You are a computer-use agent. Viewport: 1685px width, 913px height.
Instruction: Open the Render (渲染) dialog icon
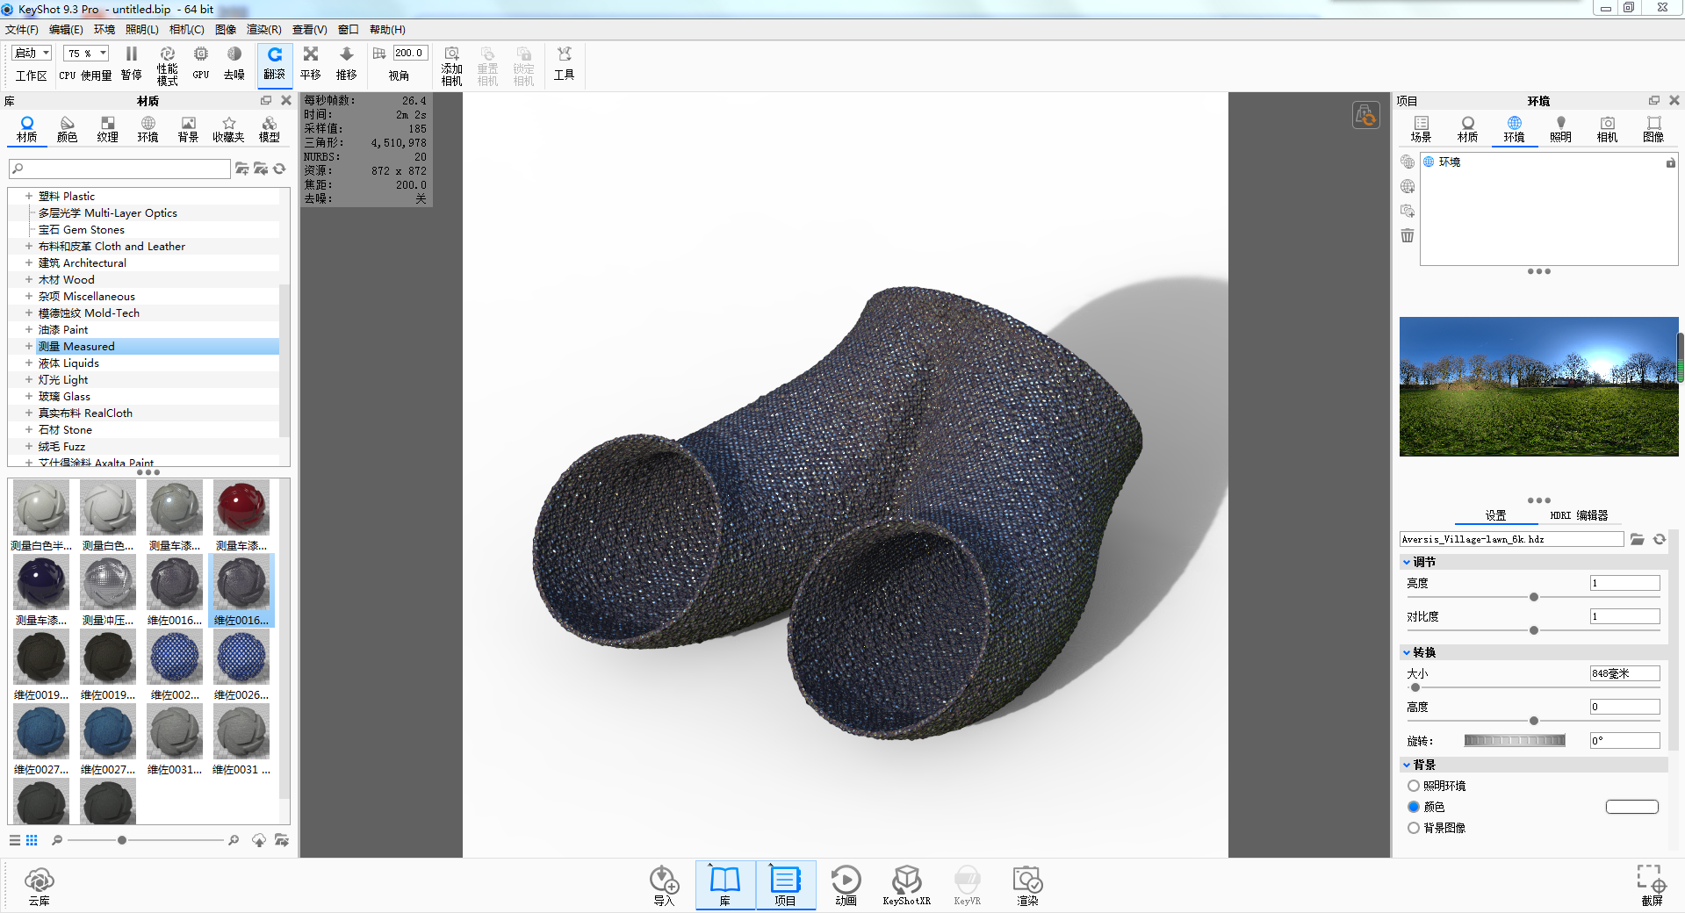click(1026, 884)
